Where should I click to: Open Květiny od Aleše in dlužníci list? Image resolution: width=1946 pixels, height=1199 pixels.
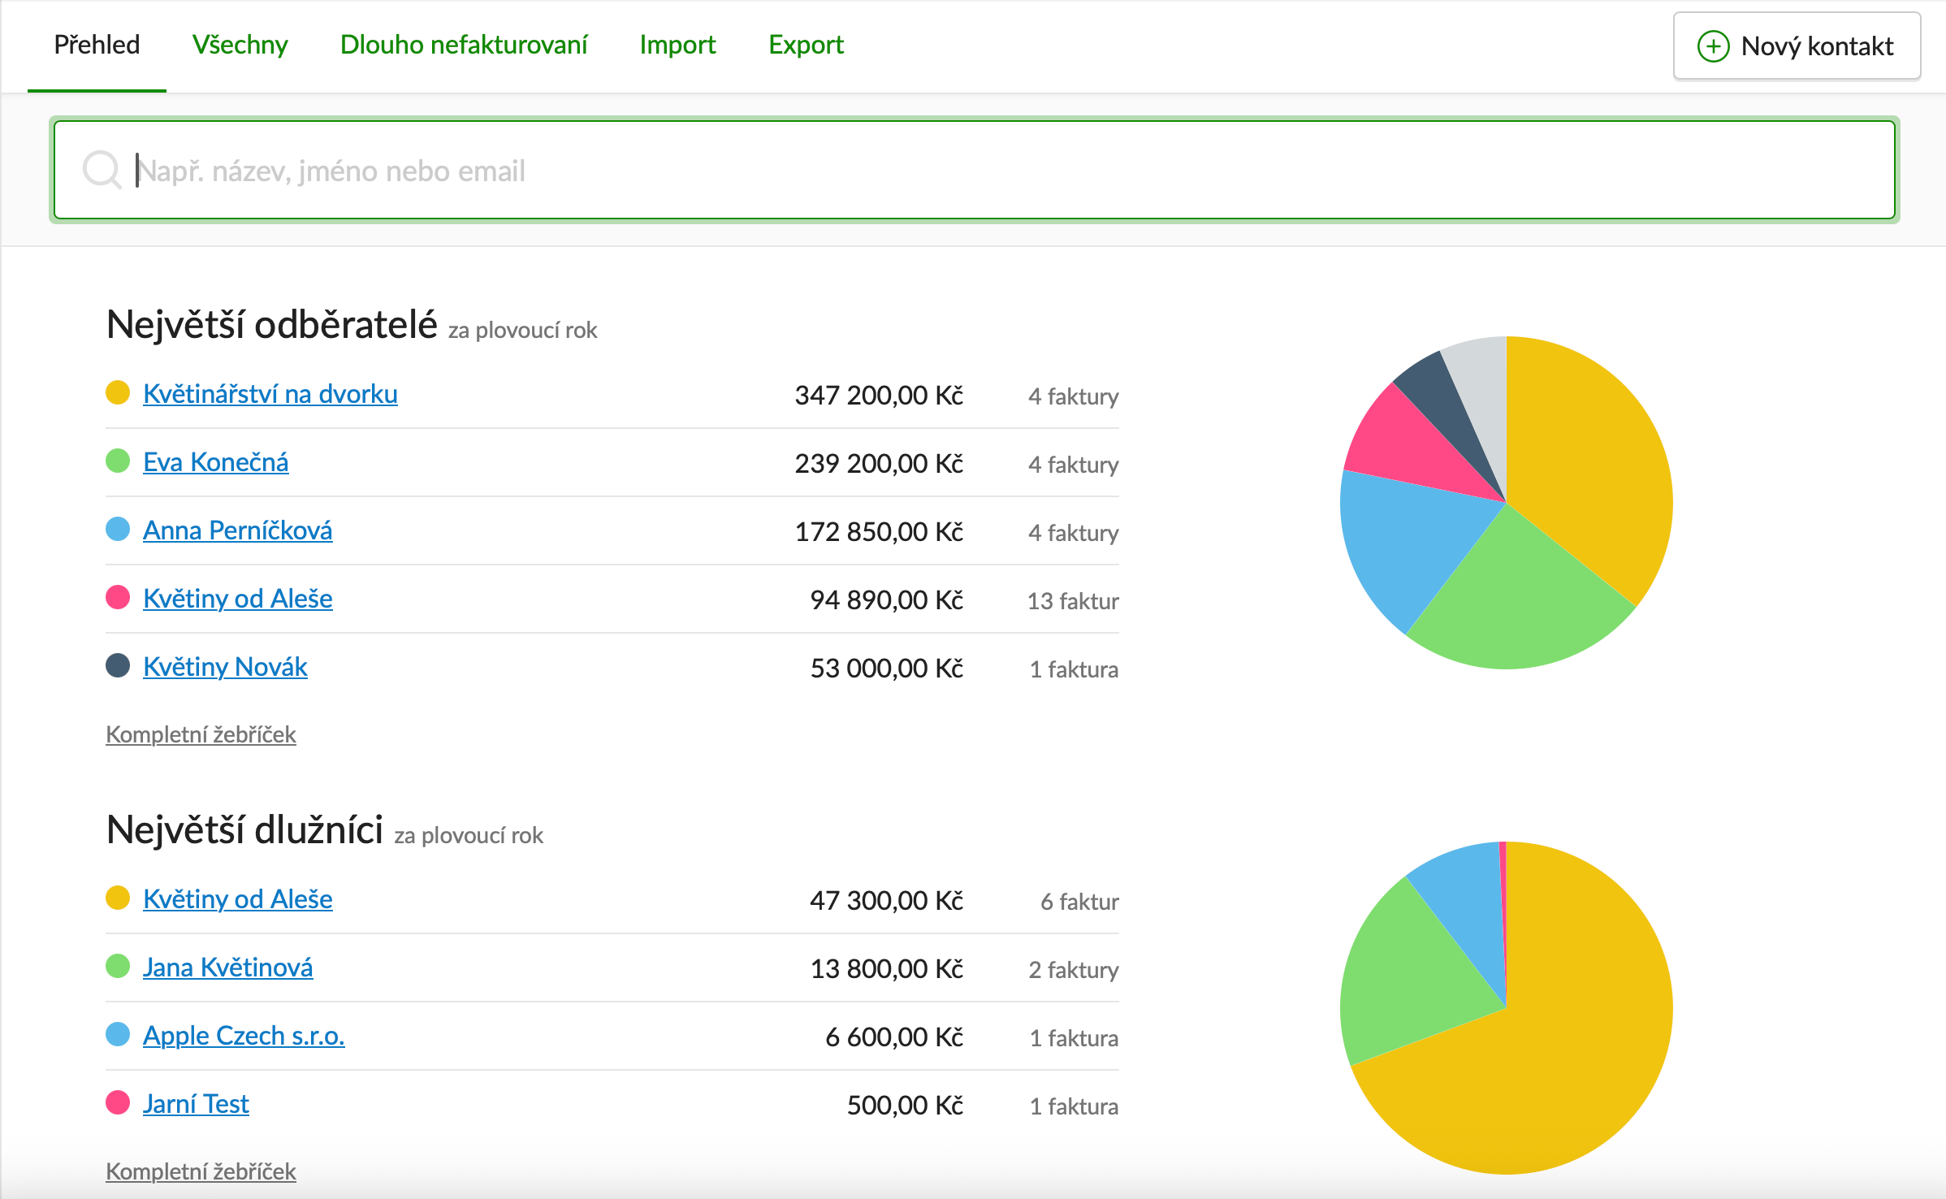click(x=238, y=899)
